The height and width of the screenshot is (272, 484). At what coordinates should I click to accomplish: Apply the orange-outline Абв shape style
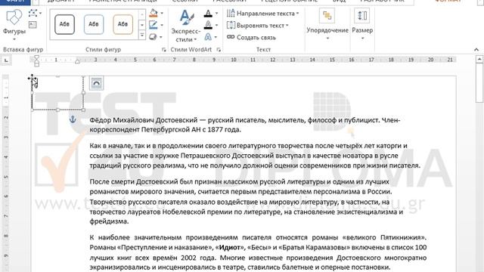(123, 24)
